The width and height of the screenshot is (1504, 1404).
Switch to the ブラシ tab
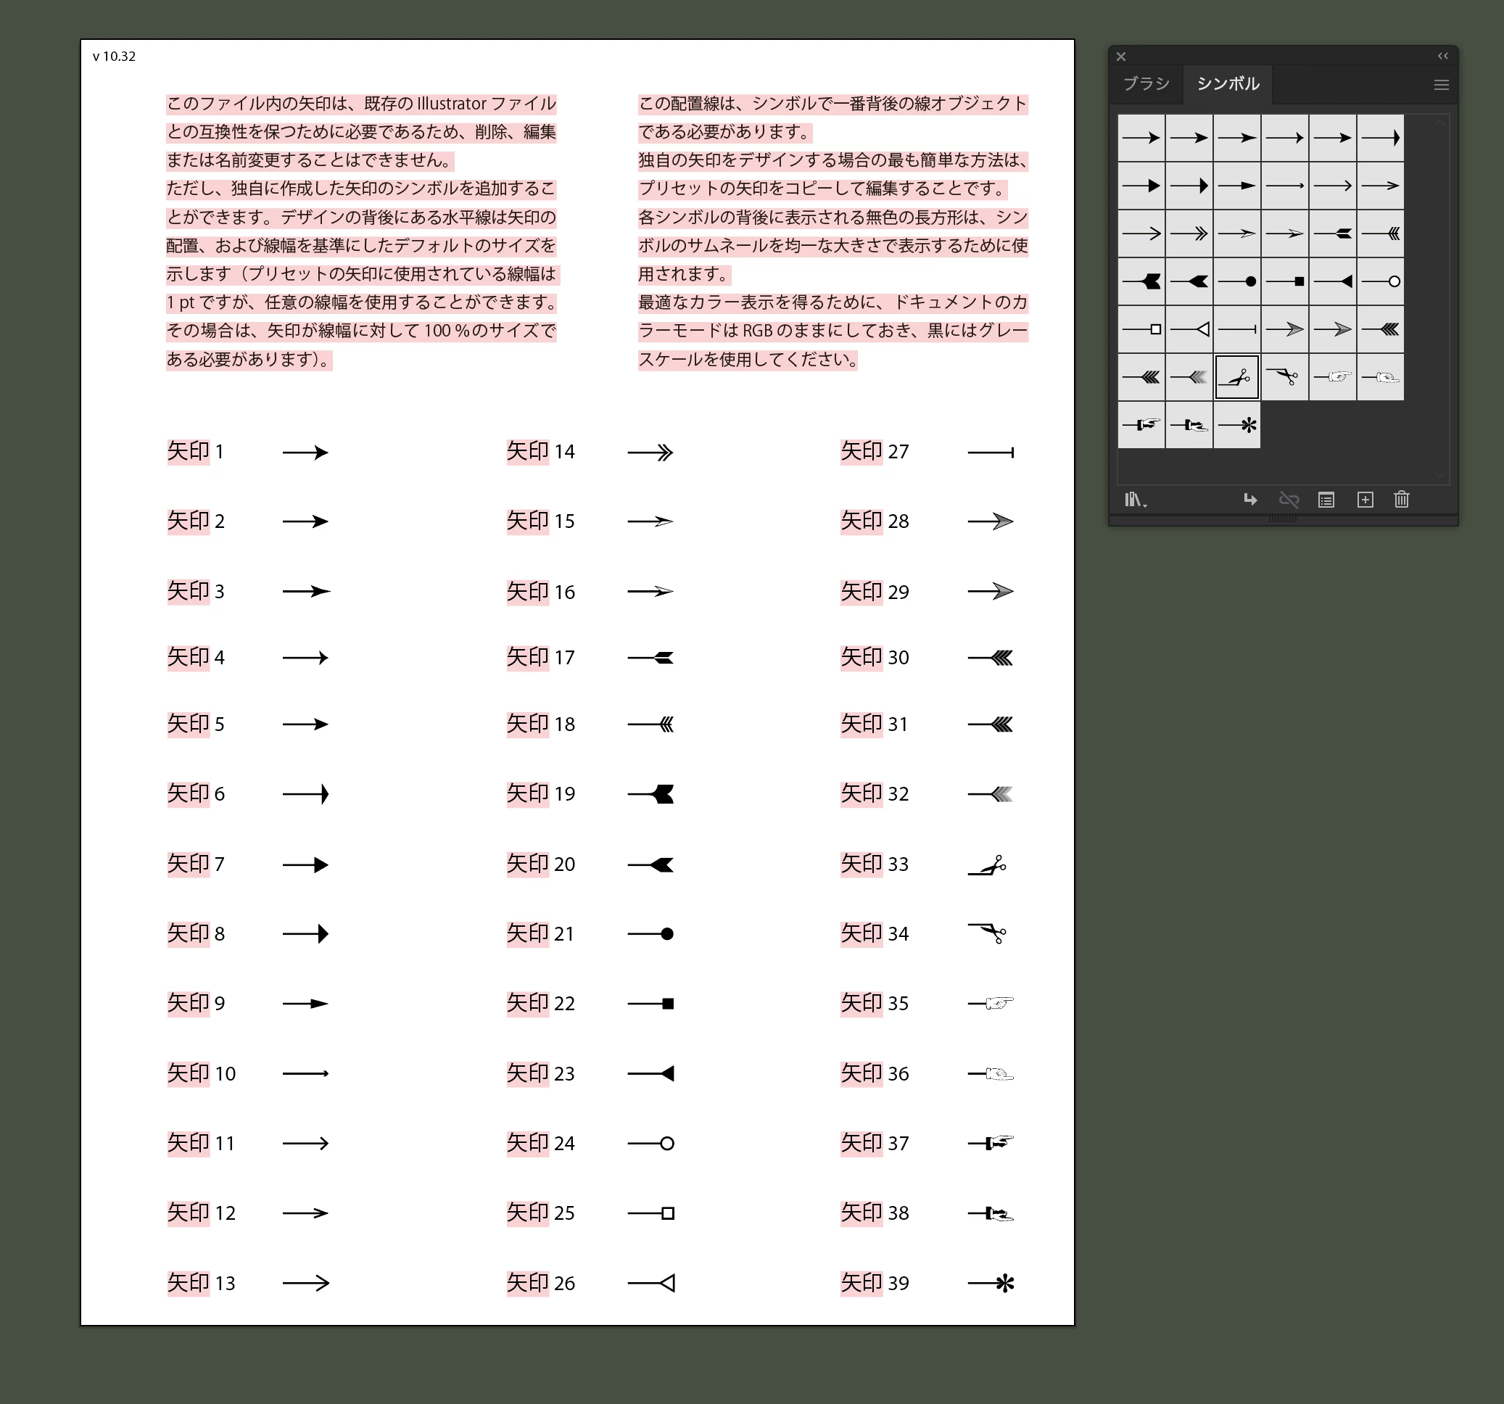1146,84
